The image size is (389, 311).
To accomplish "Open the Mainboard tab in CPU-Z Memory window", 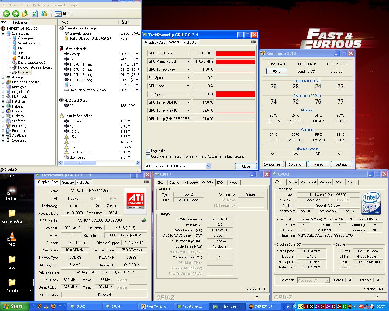I will [x=190, y=183].
